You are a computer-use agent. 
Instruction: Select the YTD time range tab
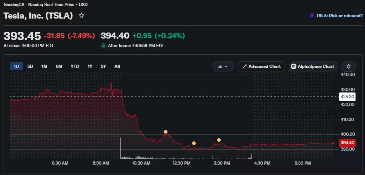point(75,66)
